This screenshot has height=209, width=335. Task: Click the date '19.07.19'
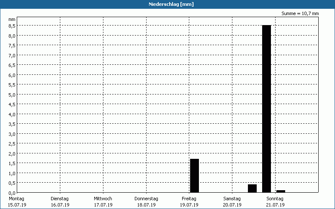click(189, 205)
